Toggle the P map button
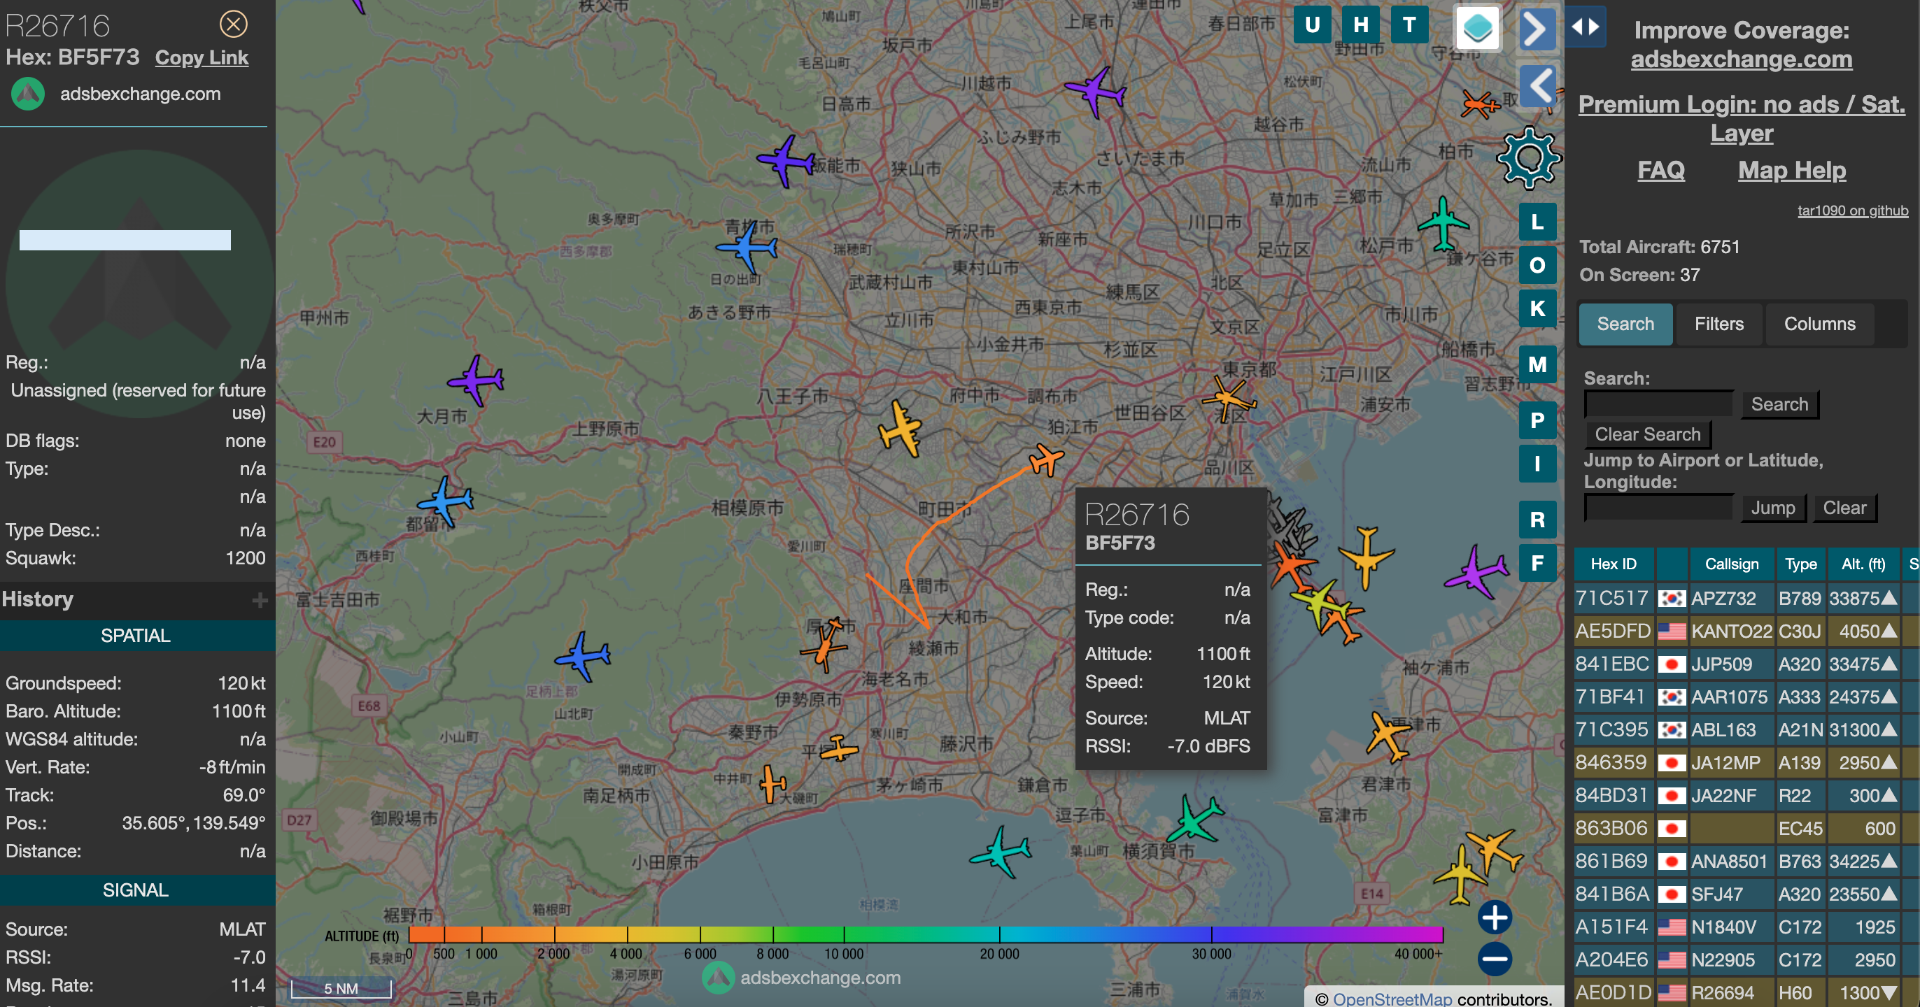Viewport: 1920px width, 1007px height. [x=1537, y=420]
